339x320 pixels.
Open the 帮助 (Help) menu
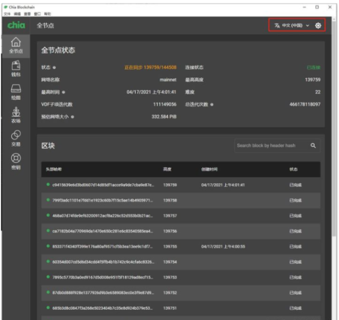point(47,14)
